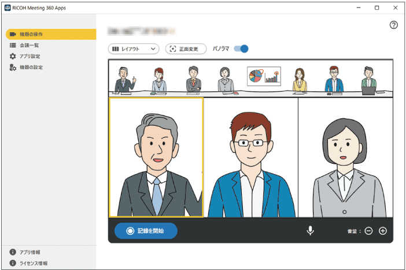Click the man with laptop in panorama
406x270 pixels.
pyautogui.click(x=369, y=80)
